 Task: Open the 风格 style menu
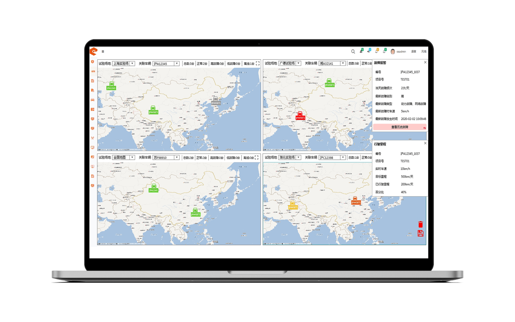pos(424,52)
